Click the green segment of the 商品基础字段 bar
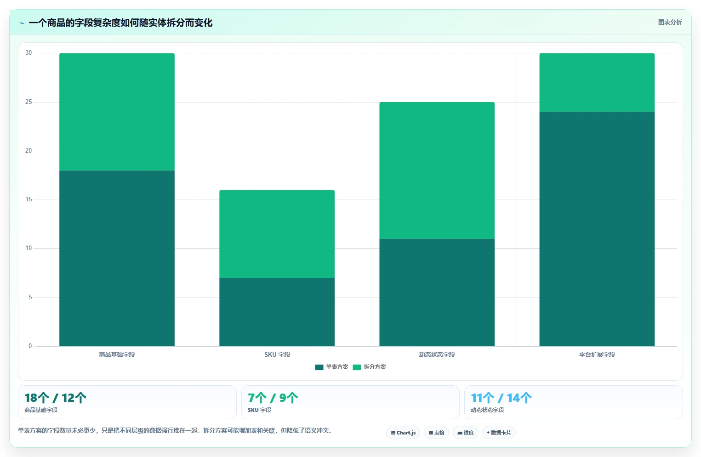 pos(117,112)
